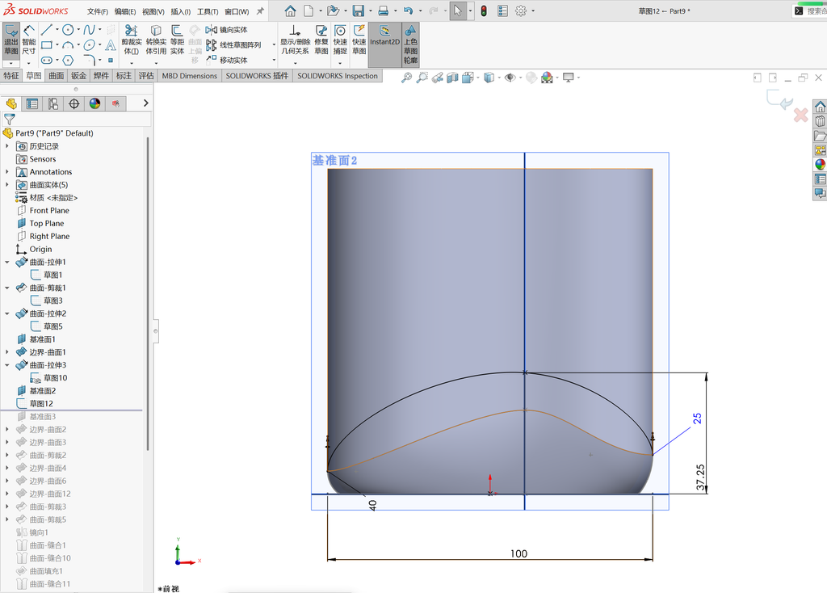Click Repair Sketch (修复草图) tool
Image resolution: width=827 pixels, height=593 pixels.
click(321, 40)
